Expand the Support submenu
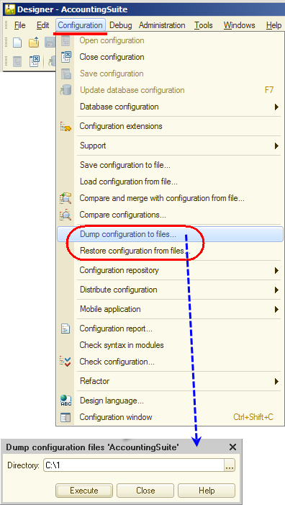This screenshot has height=505, width=285. (x=276, y=146)
